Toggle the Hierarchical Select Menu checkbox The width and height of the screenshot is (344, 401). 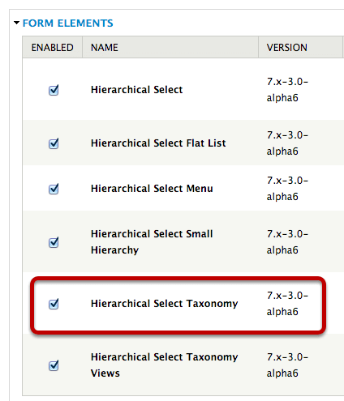pos(54,189)
